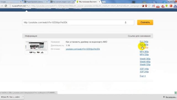Download the MP4 360p version

tap(144, 52)
